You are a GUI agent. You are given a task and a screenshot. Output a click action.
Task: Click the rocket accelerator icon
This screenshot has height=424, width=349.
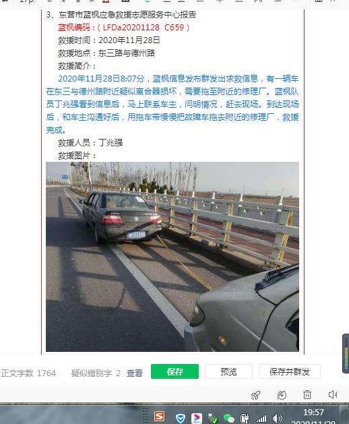(255, 395)
